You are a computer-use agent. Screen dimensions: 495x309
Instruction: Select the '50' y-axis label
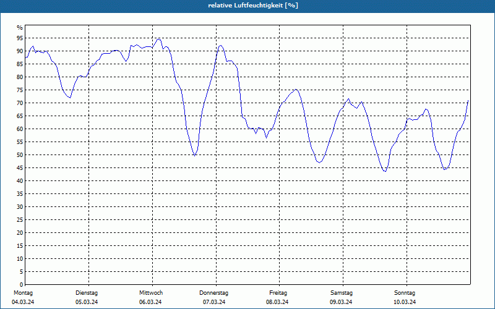coord(20,155)
